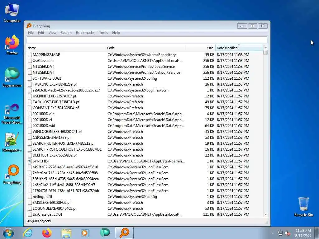Click the file icon of 0001000D.dir
Image resolution: width=319 pixels, height=239 pixels.
tap(30, 114)
